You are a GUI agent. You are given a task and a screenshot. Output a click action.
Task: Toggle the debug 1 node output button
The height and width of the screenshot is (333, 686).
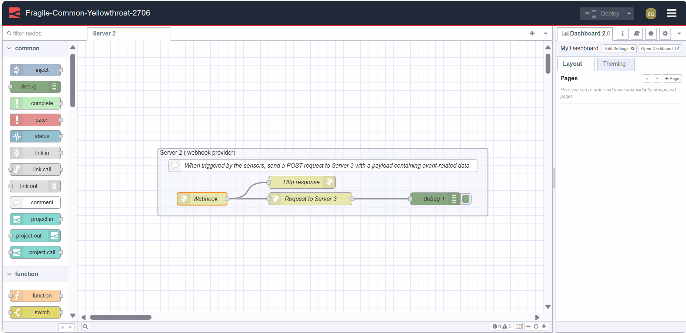[466, 199]
